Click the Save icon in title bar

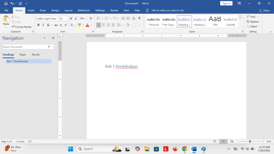click(6, 3)
